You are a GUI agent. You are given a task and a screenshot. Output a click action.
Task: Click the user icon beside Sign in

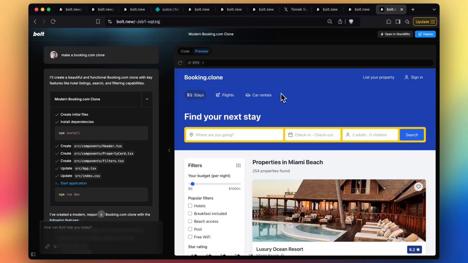pos(406,77)
